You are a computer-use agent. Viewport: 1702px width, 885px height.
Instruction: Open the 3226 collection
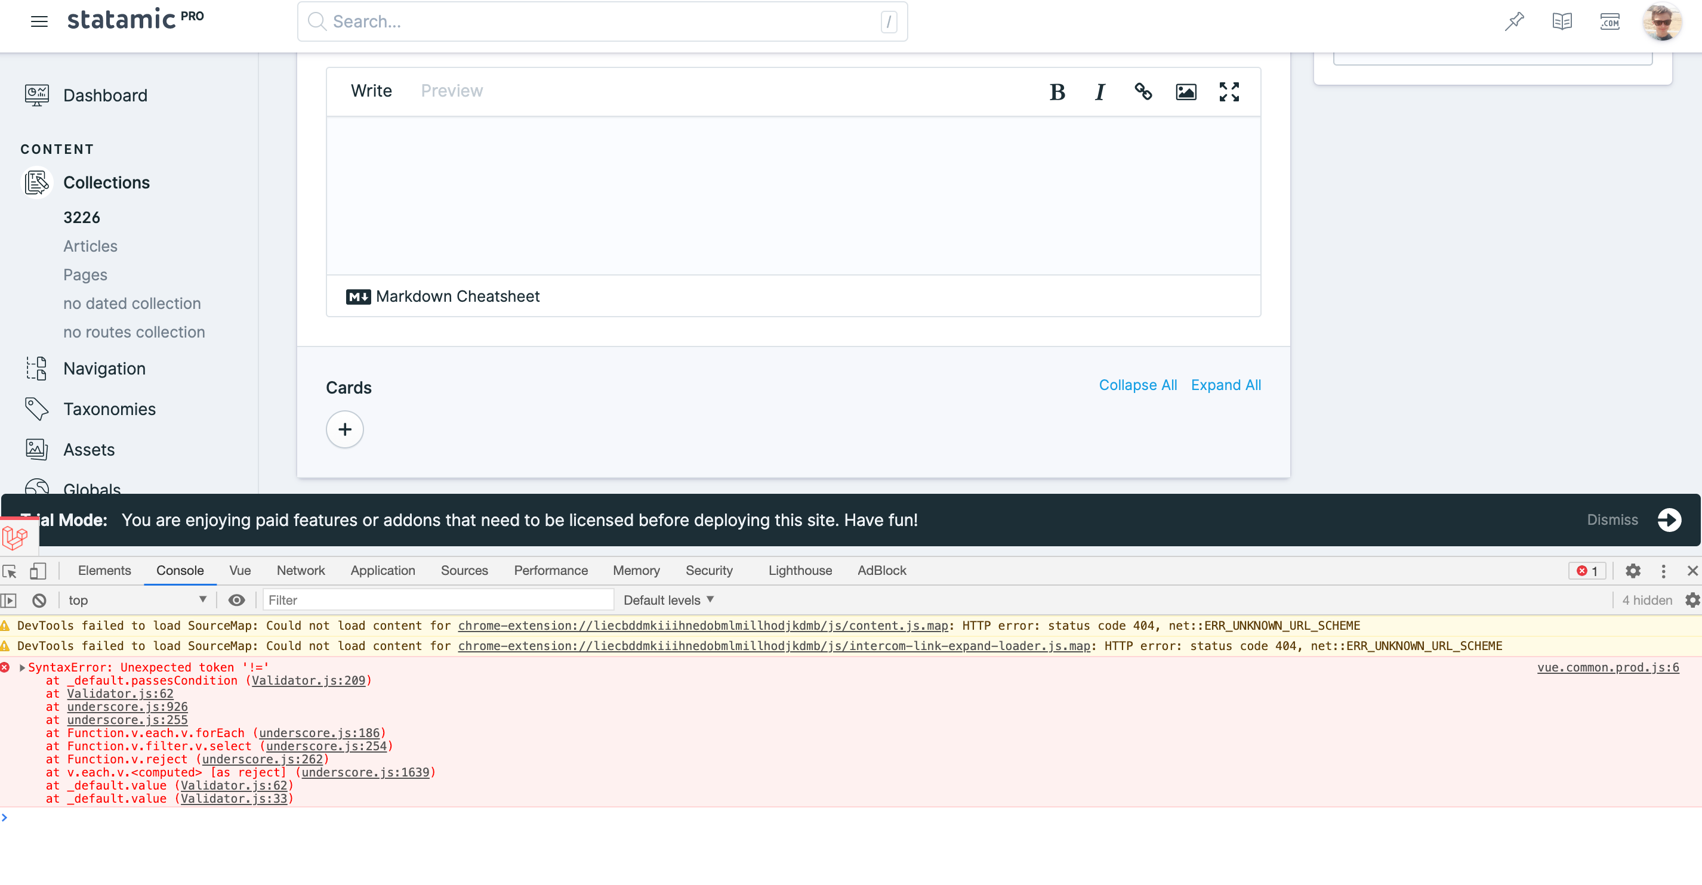[81, 217]
